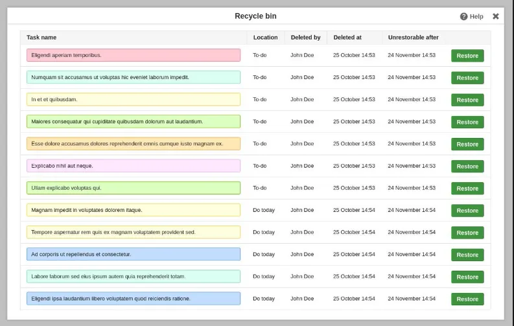Select green card 'Maiores consequatur qui cupiditate'

tap(134, 122)
